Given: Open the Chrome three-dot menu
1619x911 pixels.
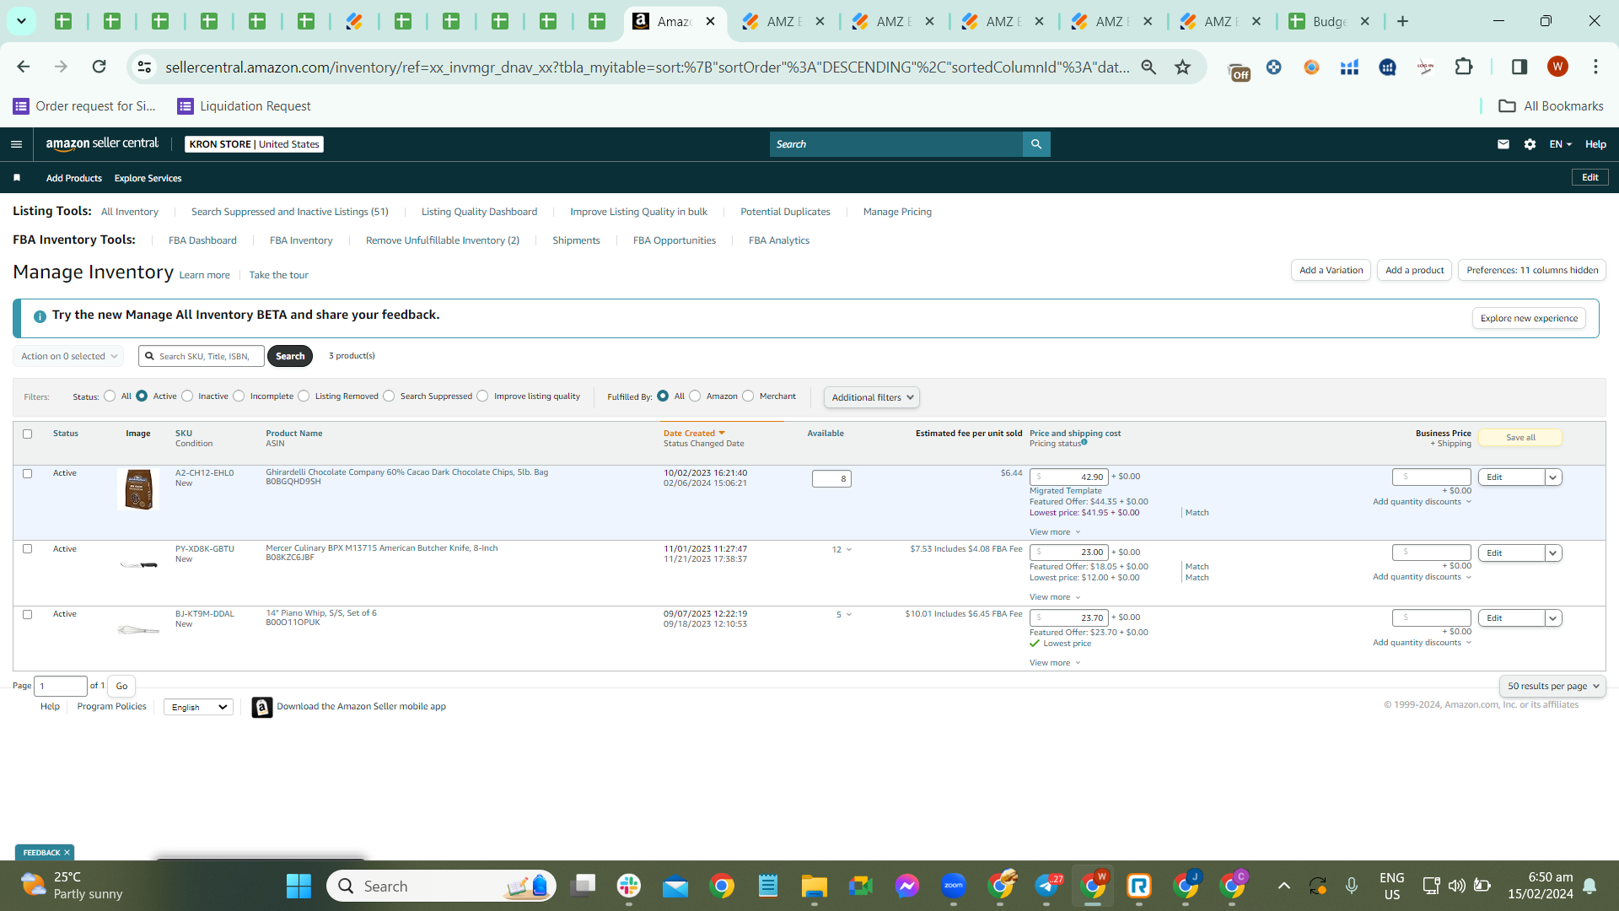Looking at the screenshot, I should (1595, 67).
